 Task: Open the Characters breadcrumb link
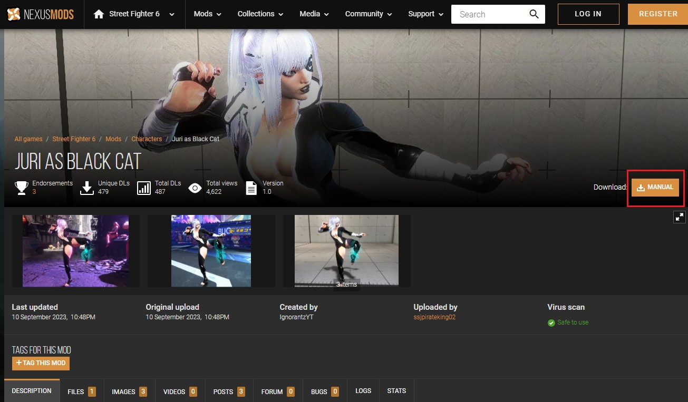coord(147,139)
